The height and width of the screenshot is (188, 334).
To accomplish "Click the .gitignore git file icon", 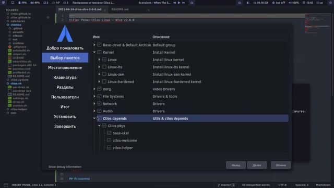I will 9,46.
